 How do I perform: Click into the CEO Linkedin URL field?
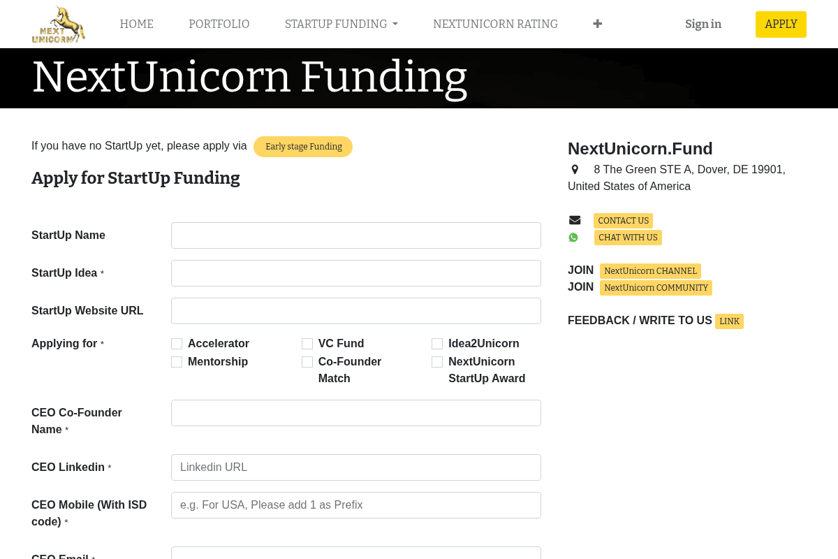(356, 467)
